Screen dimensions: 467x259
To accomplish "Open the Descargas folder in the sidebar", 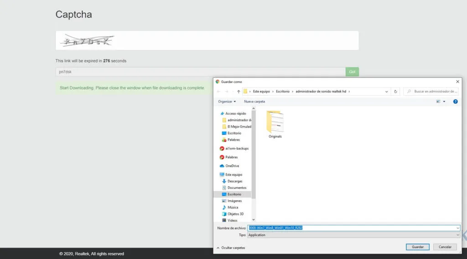I will (234, 181).
